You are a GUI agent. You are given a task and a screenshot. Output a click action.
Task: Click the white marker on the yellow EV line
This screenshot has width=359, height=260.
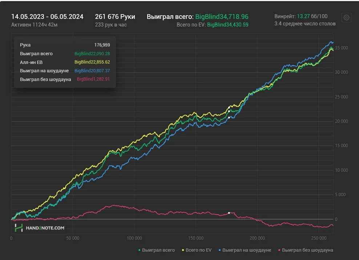coord(229,107)
